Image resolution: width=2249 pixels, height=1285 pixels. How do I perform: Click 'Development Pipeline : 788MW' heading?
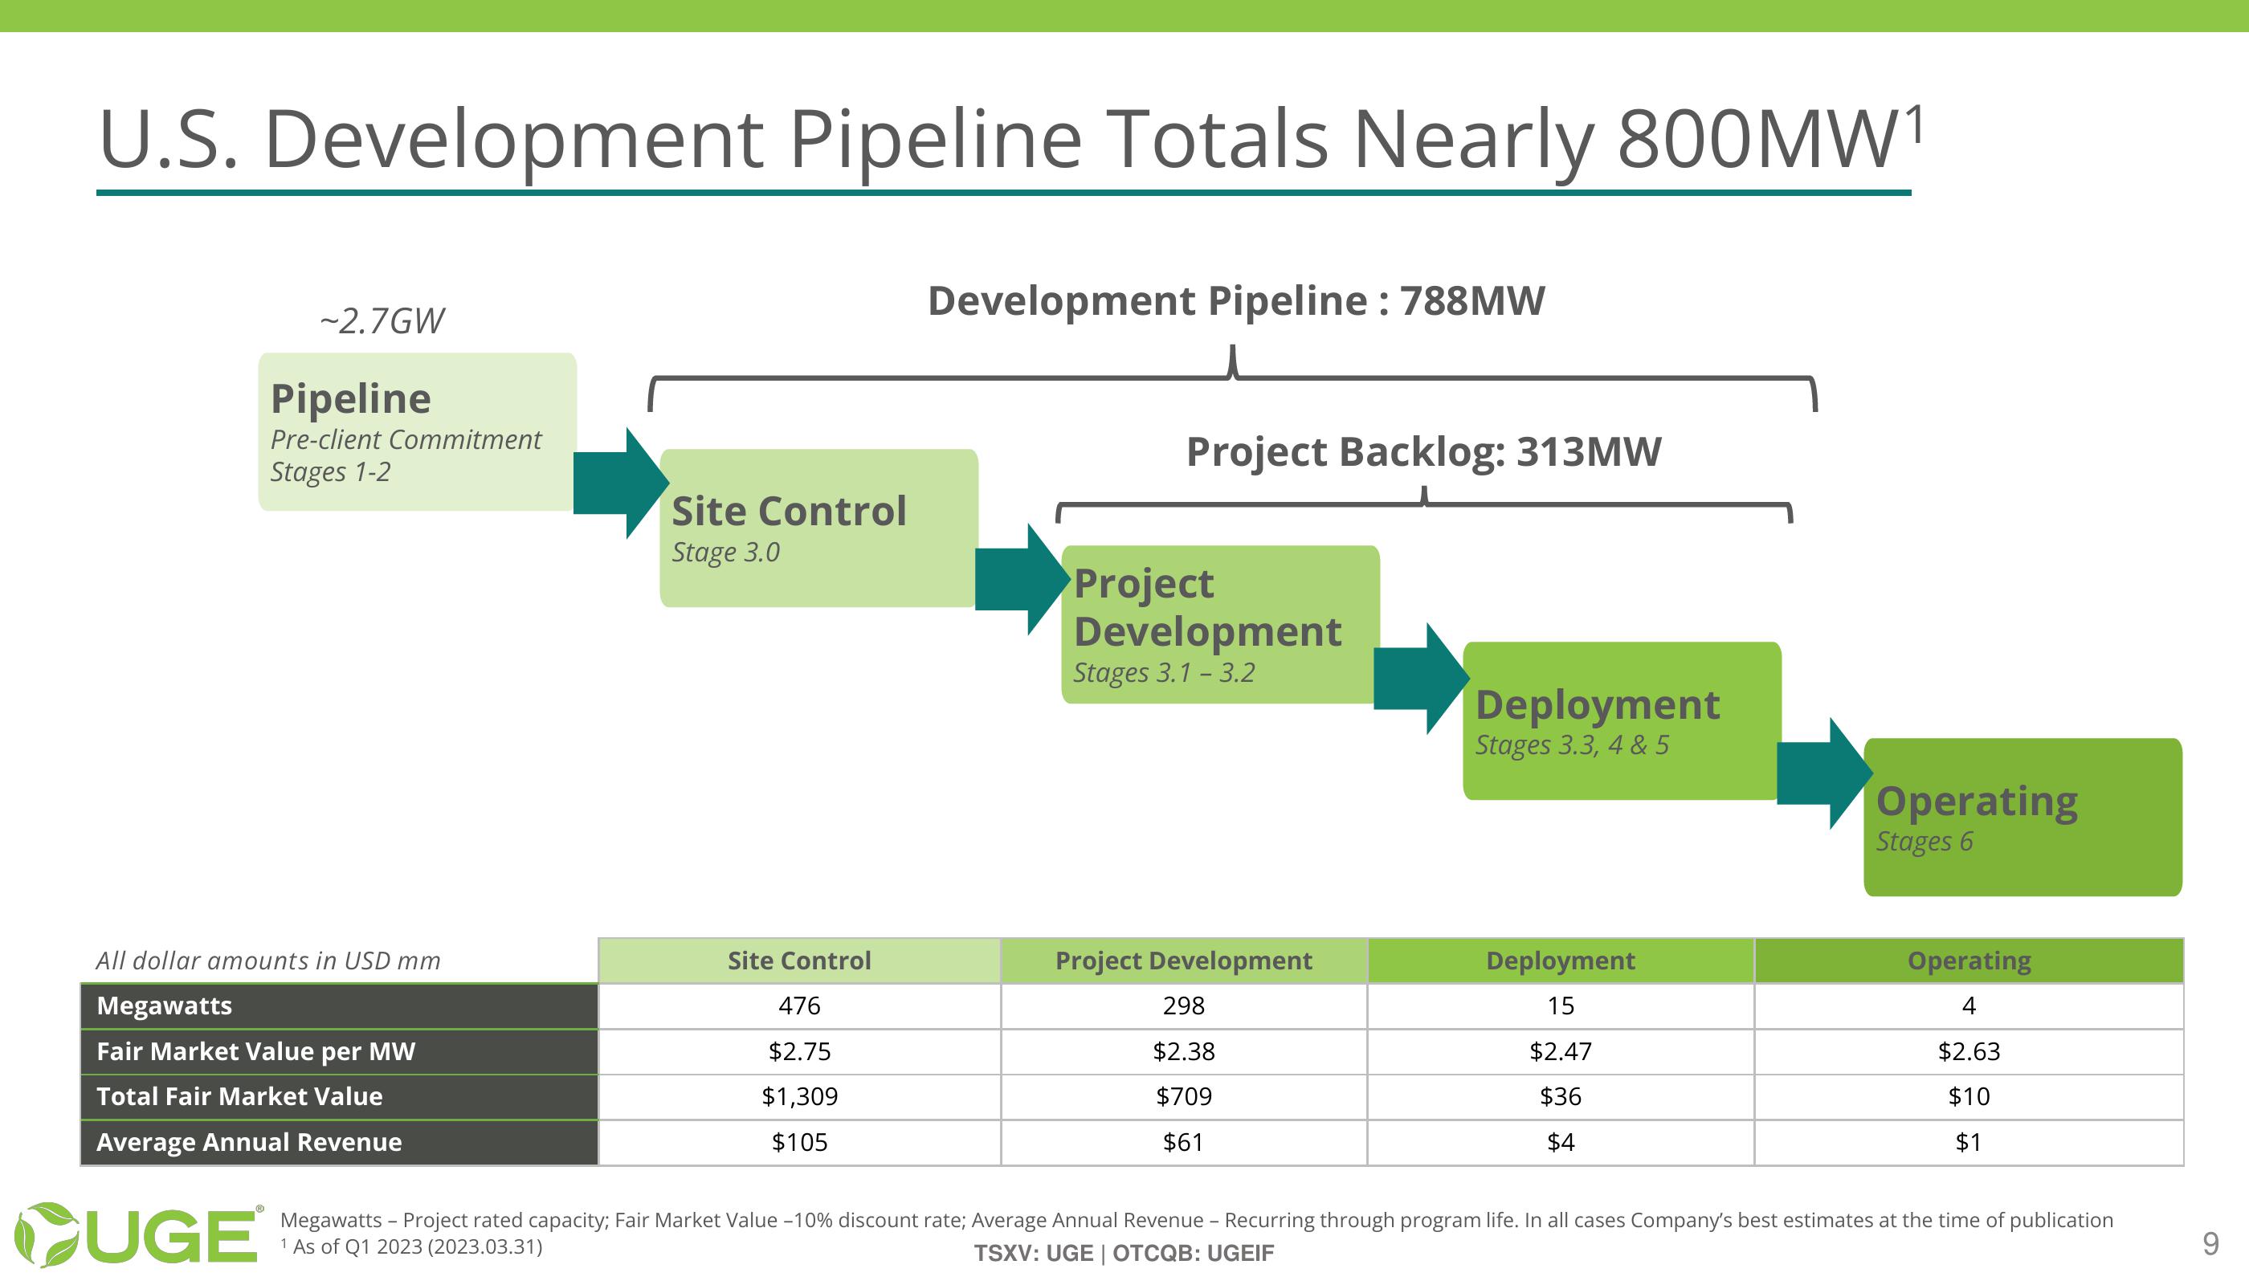click(x=1235, y=301)
